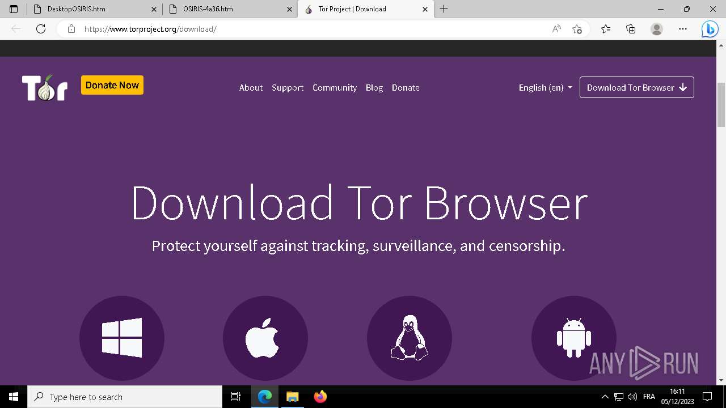Switch to the DesktopOSIRIS.htm tab
Screen dimensions: 726x408
point(95,9)
